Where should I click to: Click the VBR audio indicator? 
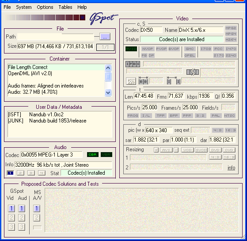point(106,155)
